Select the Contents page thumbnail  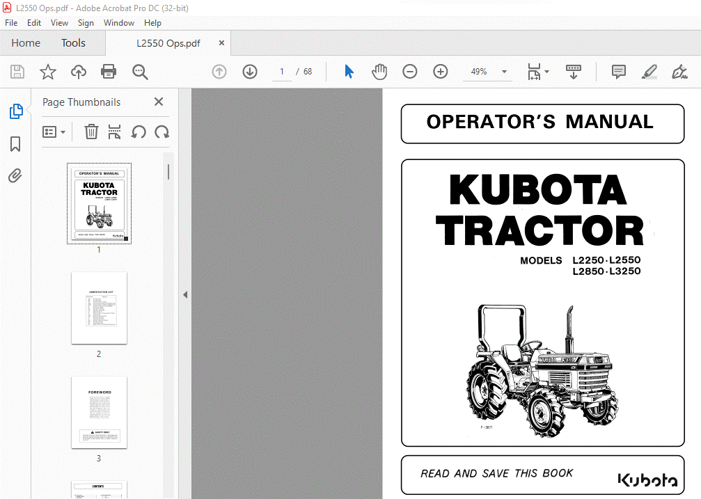tap(100, 490)
